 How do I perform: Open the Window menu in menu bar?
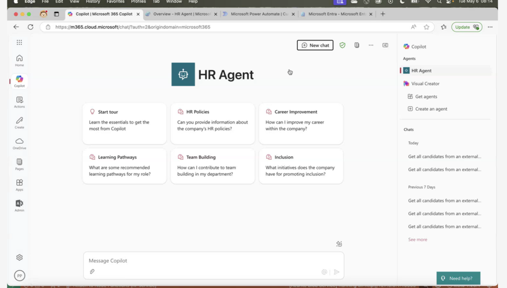[x=174, y=1]
